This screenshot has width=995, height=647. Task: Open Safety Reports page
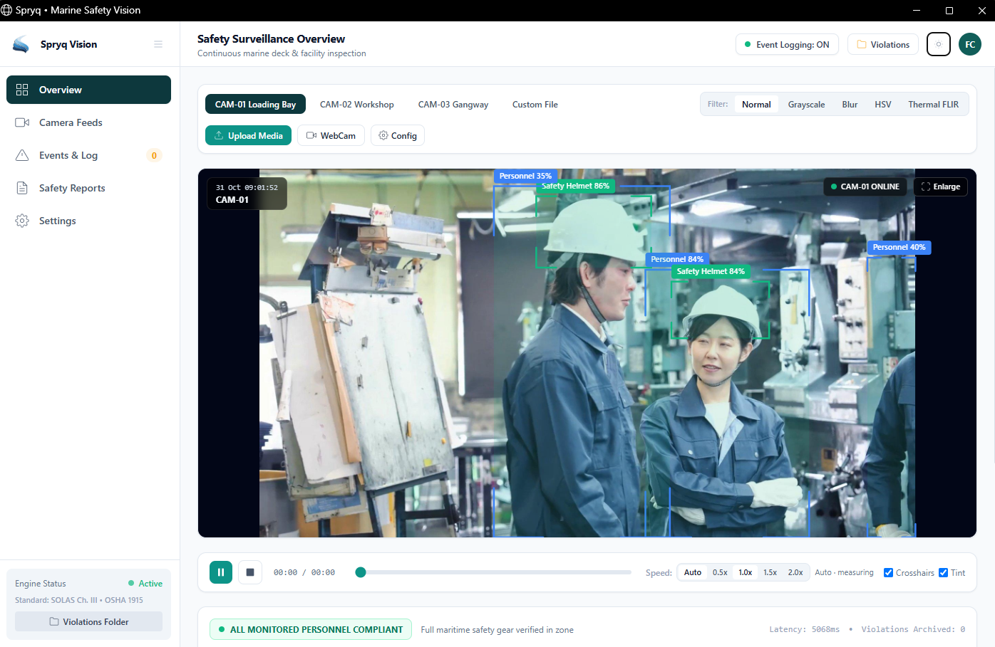[88, 188]
